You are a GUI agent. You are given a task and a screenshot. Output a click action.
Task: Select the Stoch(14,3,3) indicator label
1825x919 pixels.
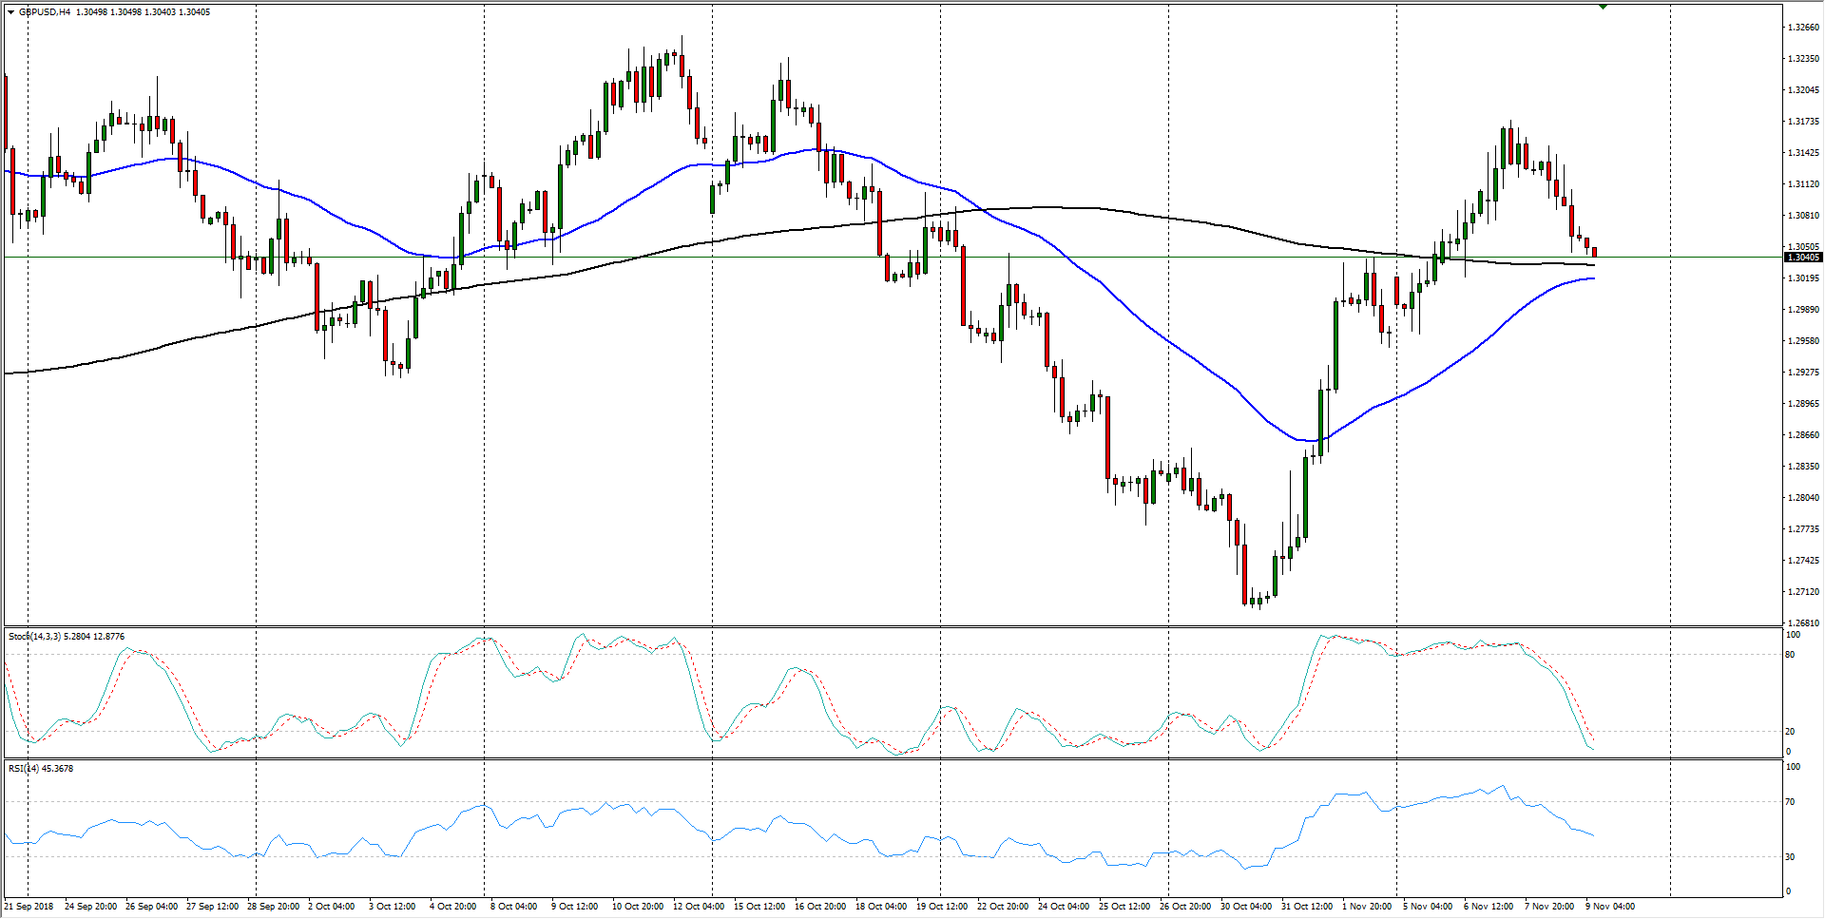pyautogui.click(x=66, y=637)
